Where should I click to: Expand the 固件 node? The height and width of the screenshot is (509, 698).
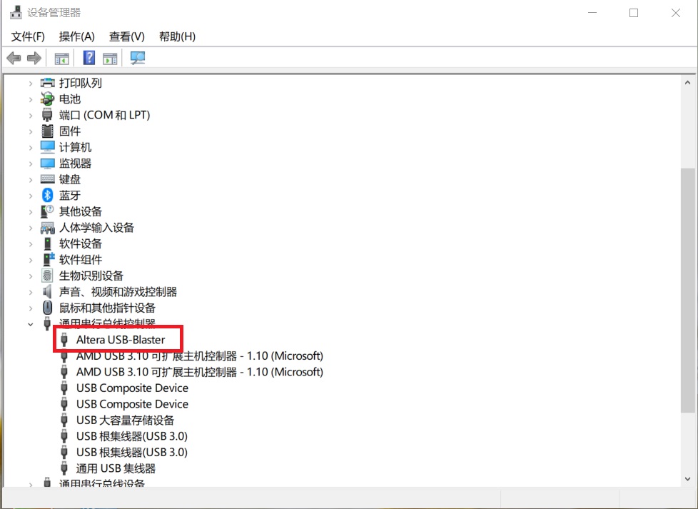(30, 131)
